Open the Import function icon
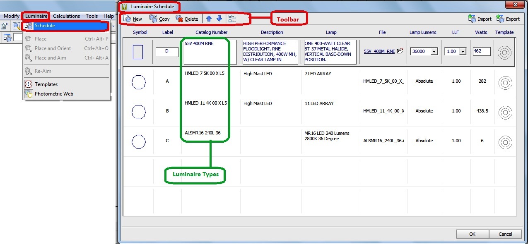The width and height of the screenshot is (528, 244). (x=479, y=19)
